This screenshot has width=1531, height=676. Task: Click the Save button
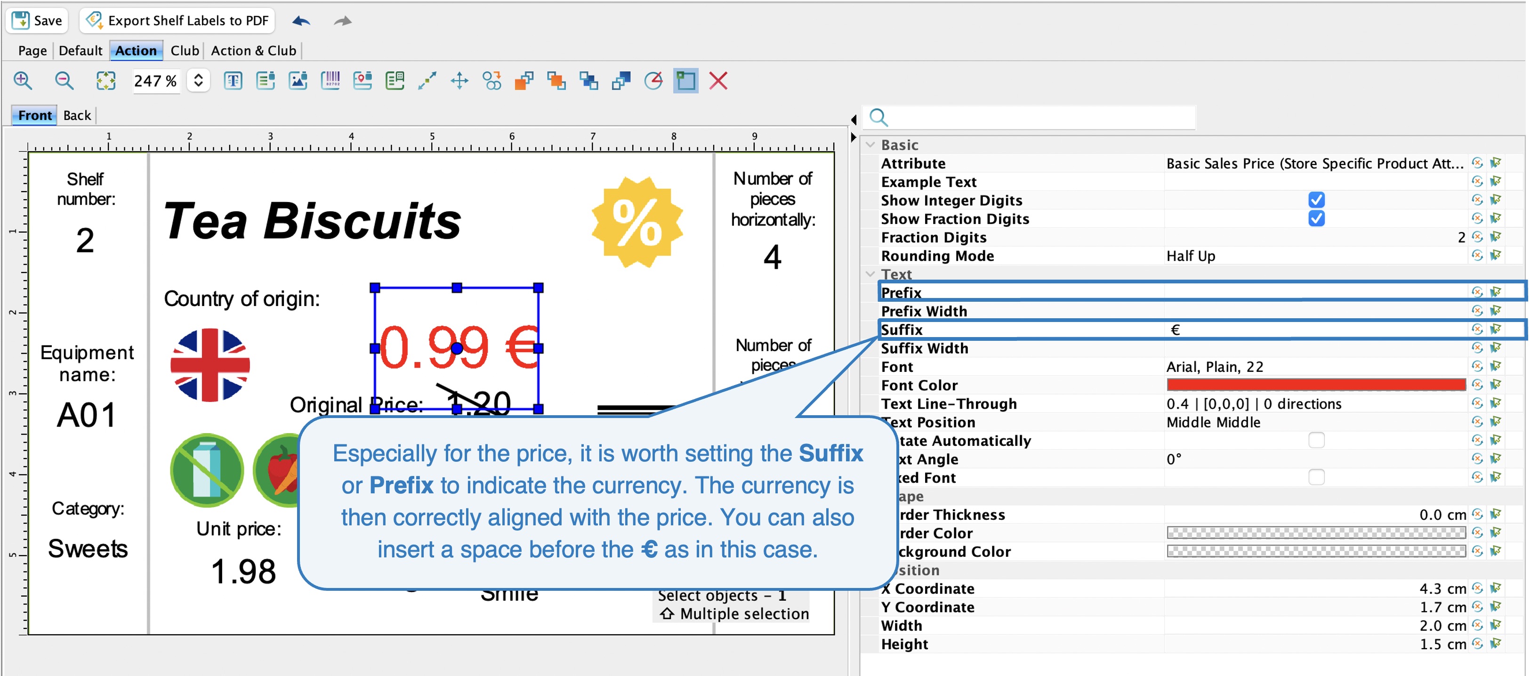(38, 20)
